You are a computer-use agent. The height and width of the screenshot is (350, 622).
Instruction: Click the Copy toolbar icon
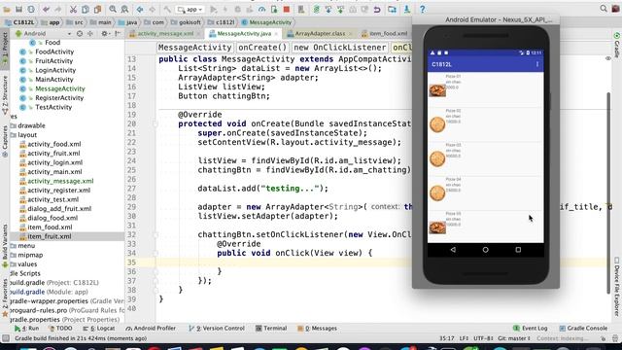(85, 9)
